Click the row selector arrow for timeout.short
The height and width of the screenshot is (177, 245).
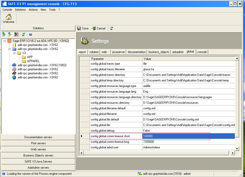81,136
